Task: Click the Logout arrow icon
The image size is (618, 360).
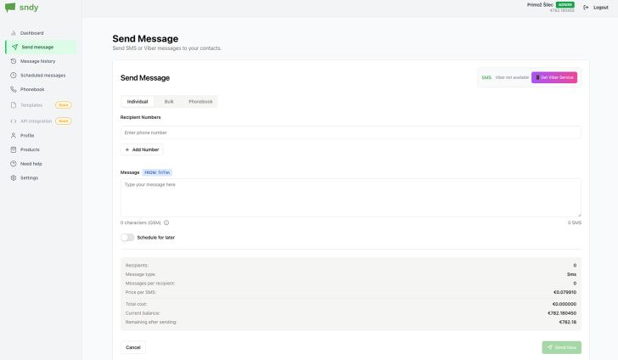Action: [x=586, y=8]
